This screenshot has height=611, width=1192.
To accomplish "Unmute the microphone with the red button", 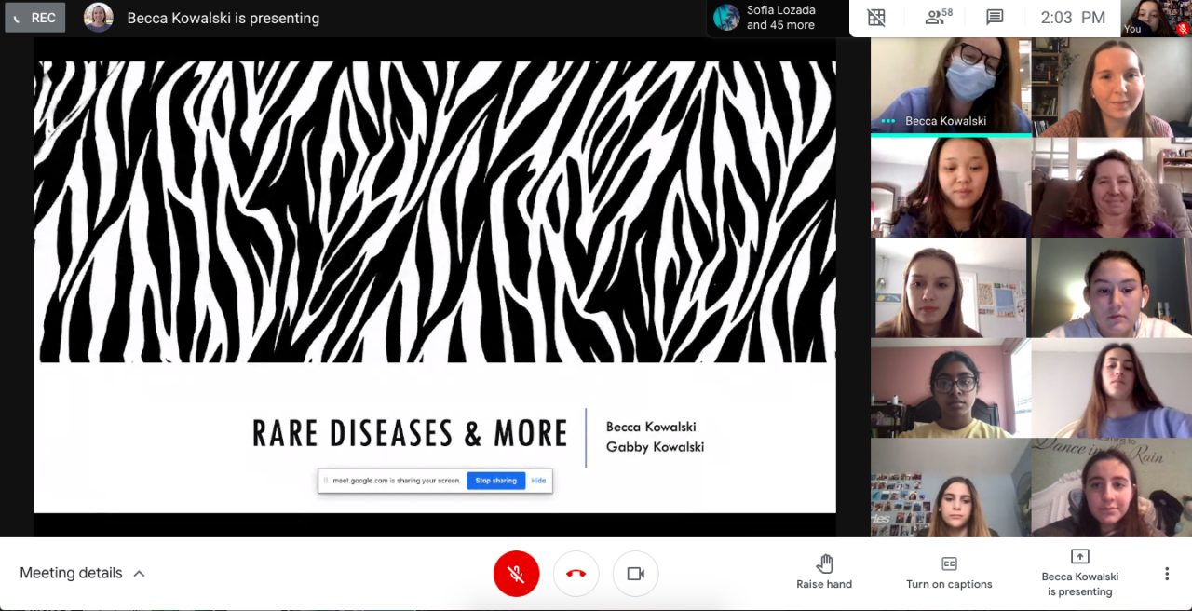I will point(516,574).
